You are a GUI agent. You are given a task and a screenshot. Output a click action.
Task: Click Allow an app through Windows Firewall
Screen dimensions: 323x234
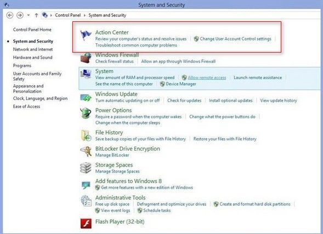[x=178, y=61]
